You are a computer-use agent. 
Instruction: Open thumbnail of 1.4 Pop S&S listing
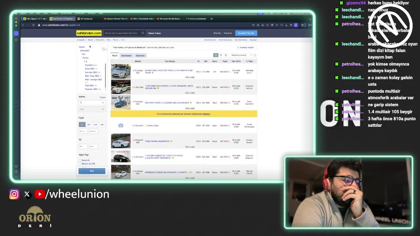tap(121, 87)
